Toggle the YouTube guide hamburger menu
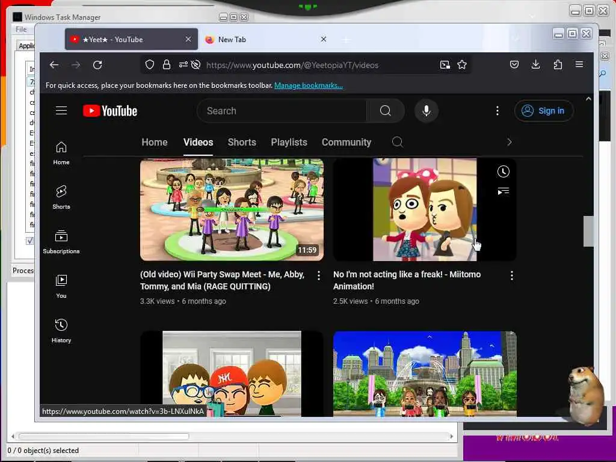The height and width of the screenshot is (462, 616). 61,111
